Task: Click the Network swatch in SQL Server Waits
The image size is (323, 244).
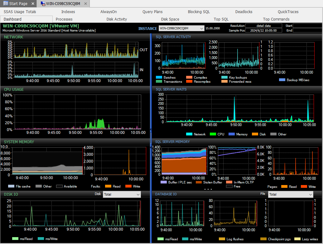Action: [189, 134]
